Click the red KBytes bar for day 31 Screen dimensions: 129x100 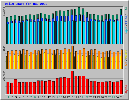pos(121,87)
